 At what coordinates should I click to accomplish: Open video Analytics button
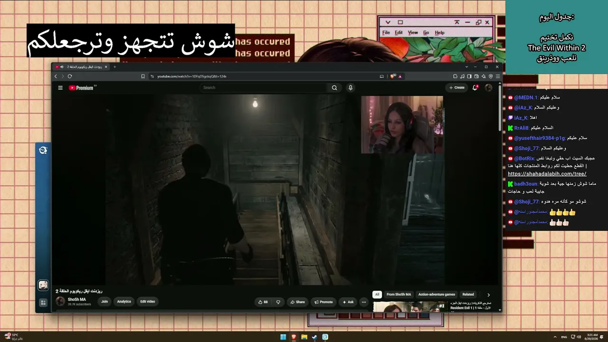coord(124,302)
